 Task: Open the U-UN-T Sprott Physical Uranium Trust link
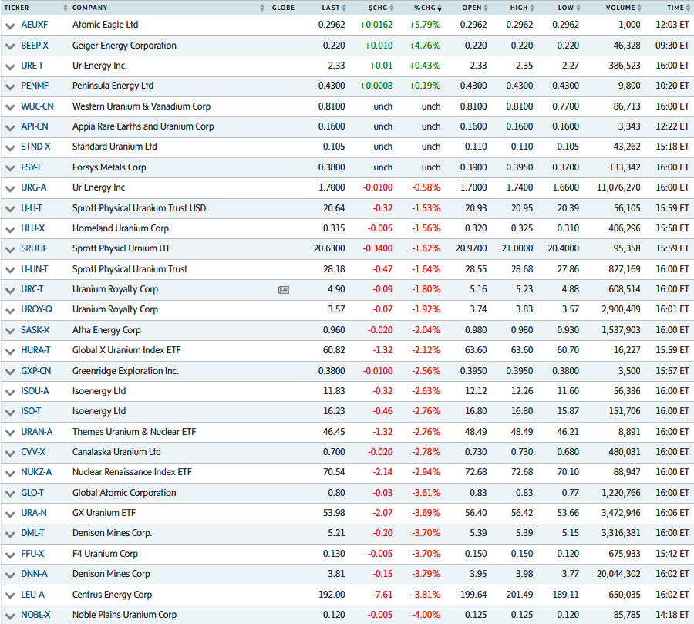[x=34, y=269]
